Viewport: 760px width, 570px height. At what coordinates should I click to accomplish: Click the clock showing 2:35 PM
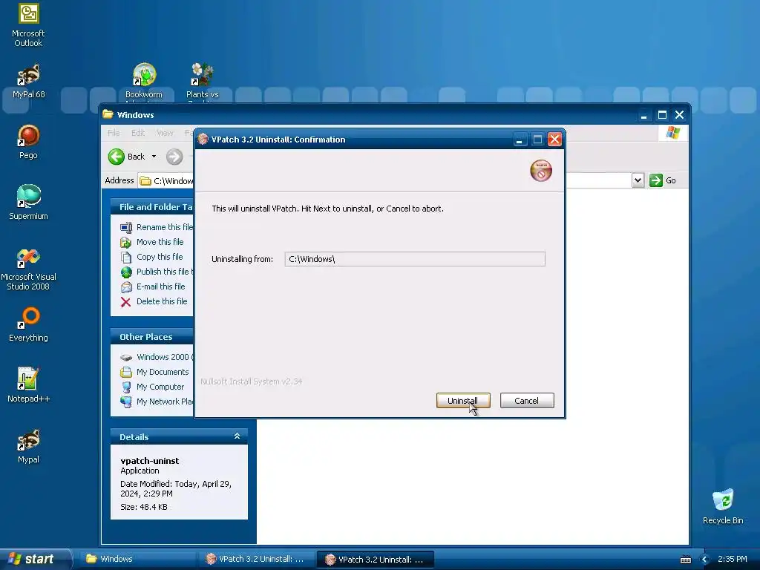733,559
